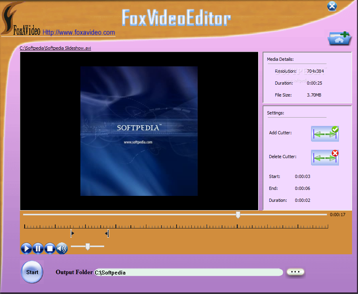
Task: Mute audio with the speaker icon
Action: coord(62,248)
